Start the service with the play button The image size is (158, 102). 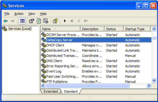[x=65, y=21]
